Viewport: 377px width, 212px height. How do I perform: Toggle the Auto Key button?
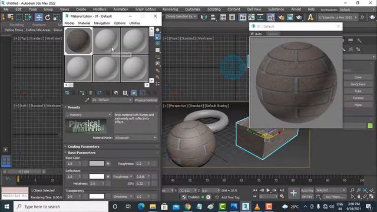point(307,190)
